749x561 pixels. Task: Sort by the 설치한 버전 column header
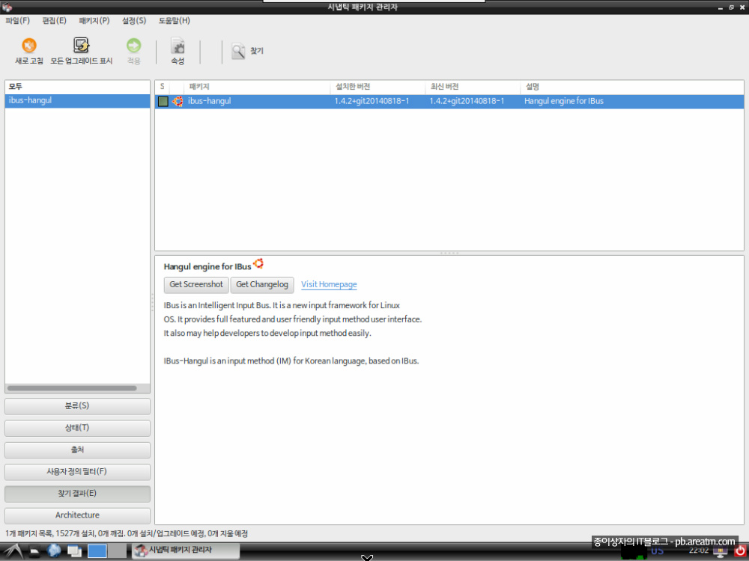pos(377,87)
